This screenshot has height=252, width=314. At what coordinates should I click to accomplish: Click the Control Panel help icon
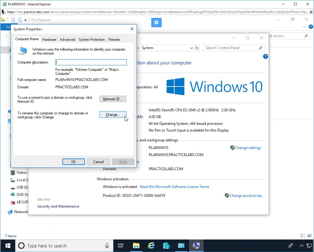pyautogui.click(x=265, y=57)
